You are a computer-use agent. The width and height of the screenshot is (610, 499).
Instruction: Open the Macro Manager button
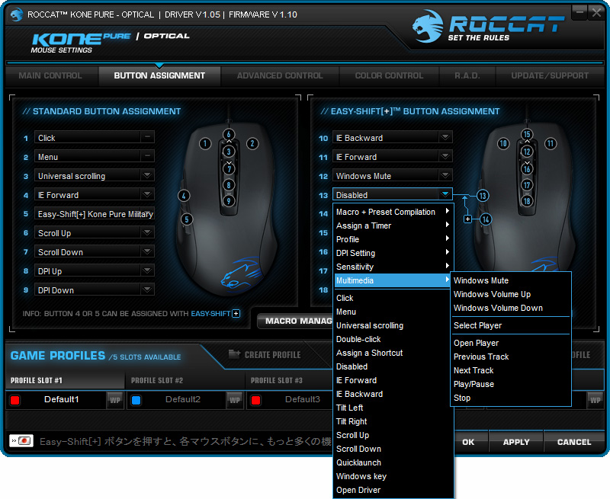[295, 321]
